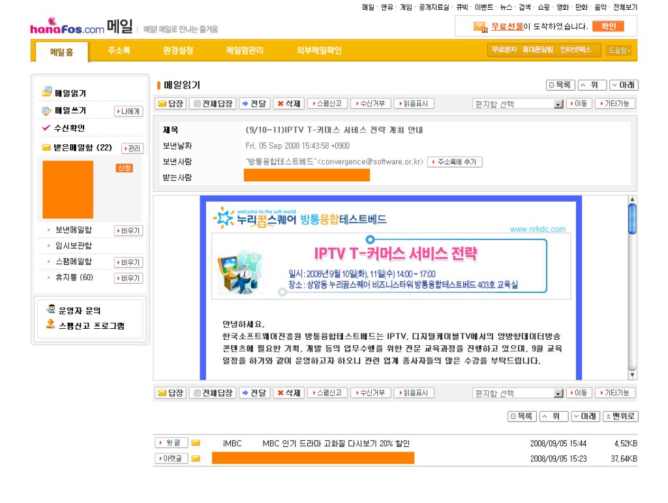This screenshot has width=668, height=503.
Task: Click the 나에게 button beside 메일쓰기
Action: tap(129, 112)
